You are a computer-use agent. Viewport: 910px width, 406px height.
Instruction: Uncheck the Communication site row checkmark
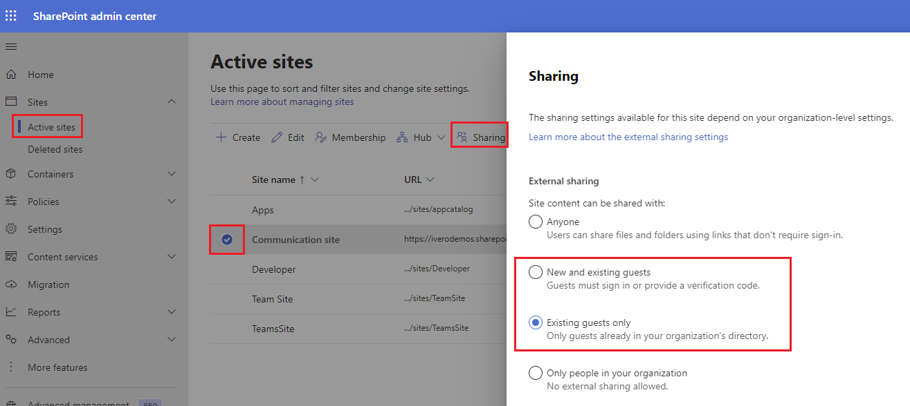227,240
